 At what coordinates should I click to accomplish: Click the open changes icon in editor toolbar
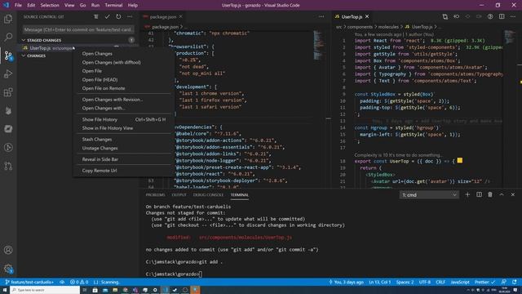445,16
